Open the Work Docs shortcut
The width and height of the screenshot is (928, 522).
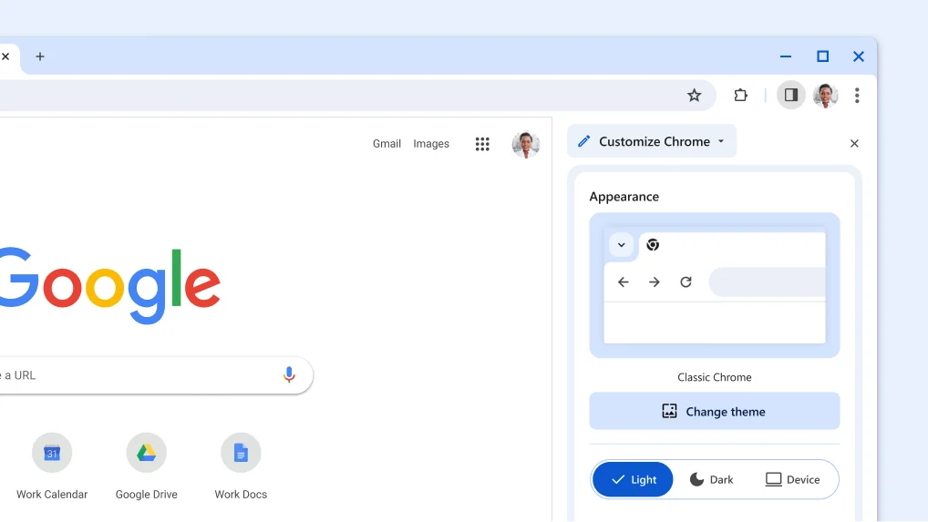(x=241, y=453)
